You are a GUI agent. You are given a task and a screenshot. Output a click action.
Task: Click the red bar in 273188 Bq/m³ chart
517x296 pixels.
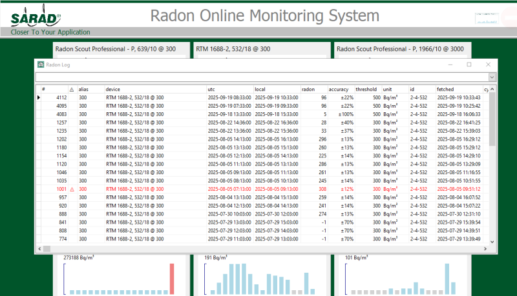tap(172, 278)
